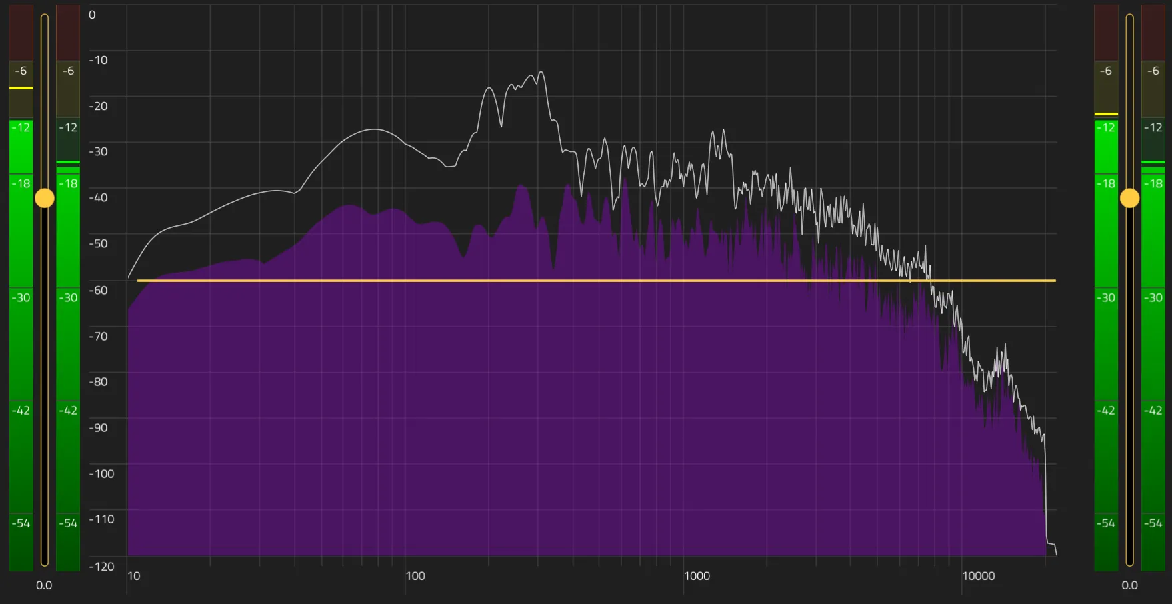Click the -60 dB label on the scale
The width and height of the screenshot is (1172, 604).
coord(99,290)
